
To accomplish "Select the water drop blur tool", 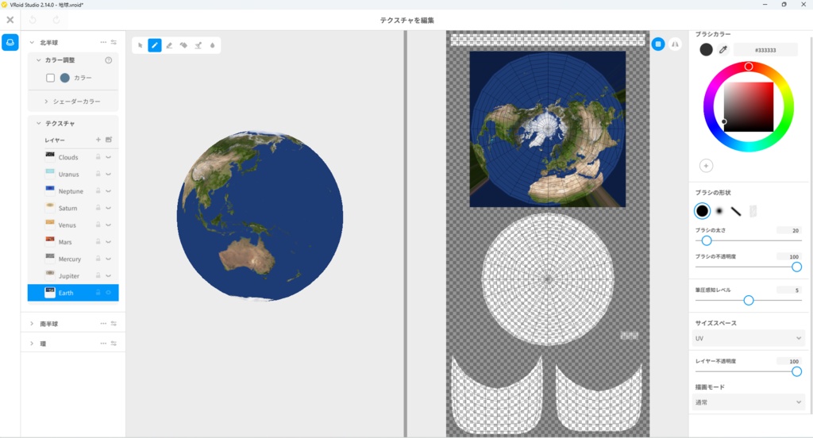I will [213, 45].
